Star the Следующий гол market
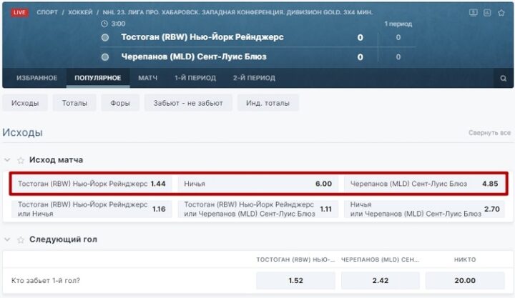The image size is (515, 298). 21,239
